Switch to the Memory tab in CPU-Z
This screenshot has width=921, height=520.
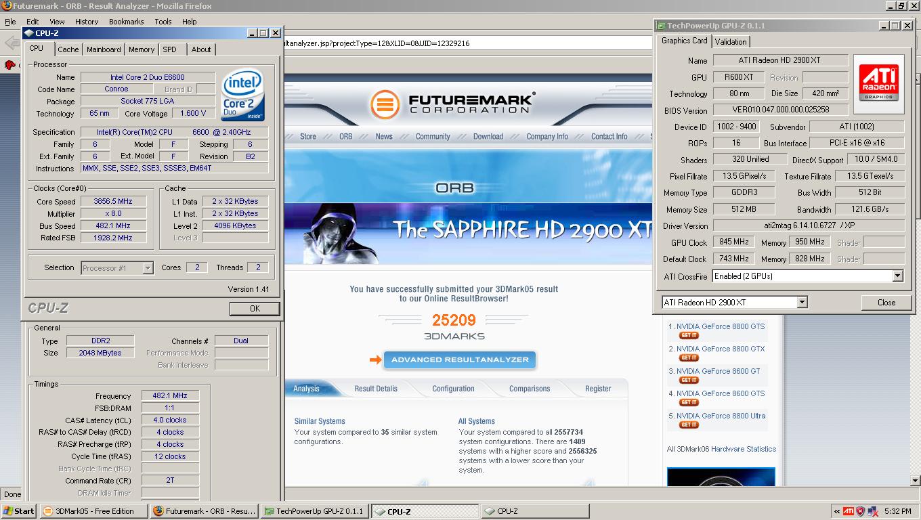(x=142, y=49)
